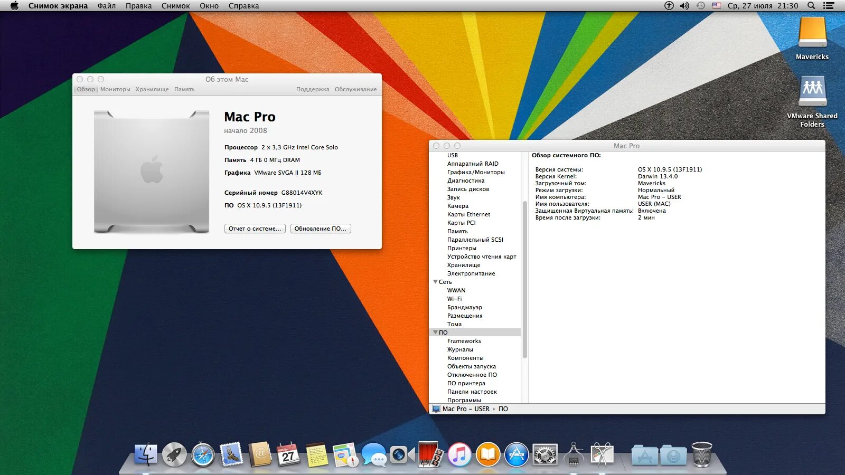Open Finder from the Dock

click(x=145, y=454)
